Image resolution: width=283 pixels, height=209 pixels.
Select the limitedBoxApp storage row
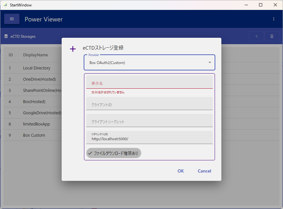click(x=36, y=124)
